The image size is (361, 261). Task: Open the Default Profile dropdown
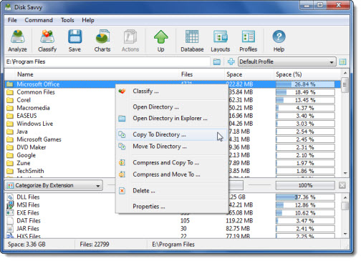287,61
